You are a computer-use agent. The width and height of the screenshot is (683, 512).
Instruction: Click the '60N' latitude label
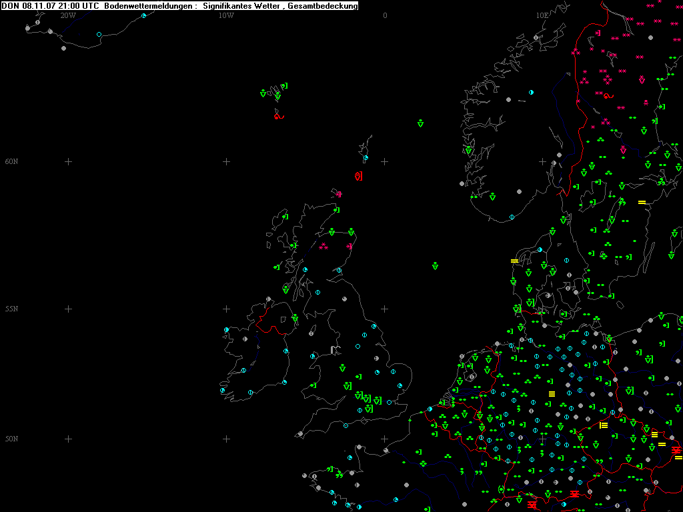pyautogui.click(x=11, y=161)
